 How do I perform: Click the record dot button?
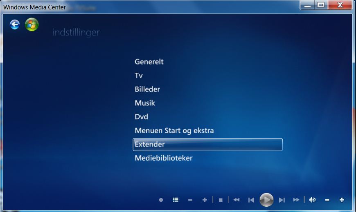tap(161, 200)
